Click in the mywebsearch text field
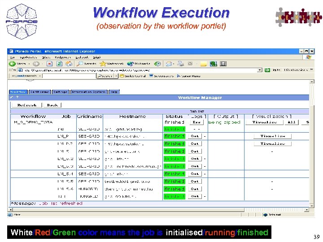This screenshot has height=242, width=323. tap(69, 76)
